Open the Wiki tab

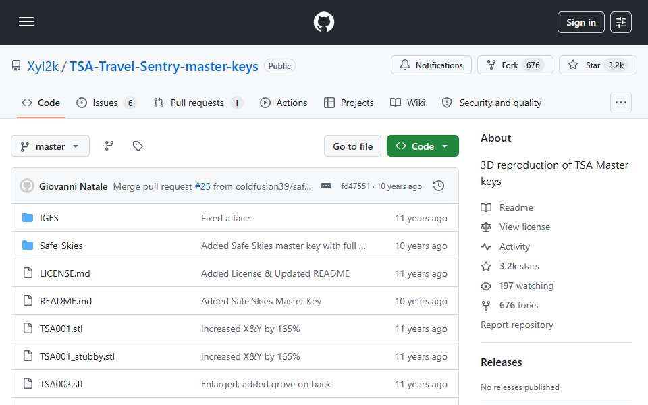tap(408, 103)
